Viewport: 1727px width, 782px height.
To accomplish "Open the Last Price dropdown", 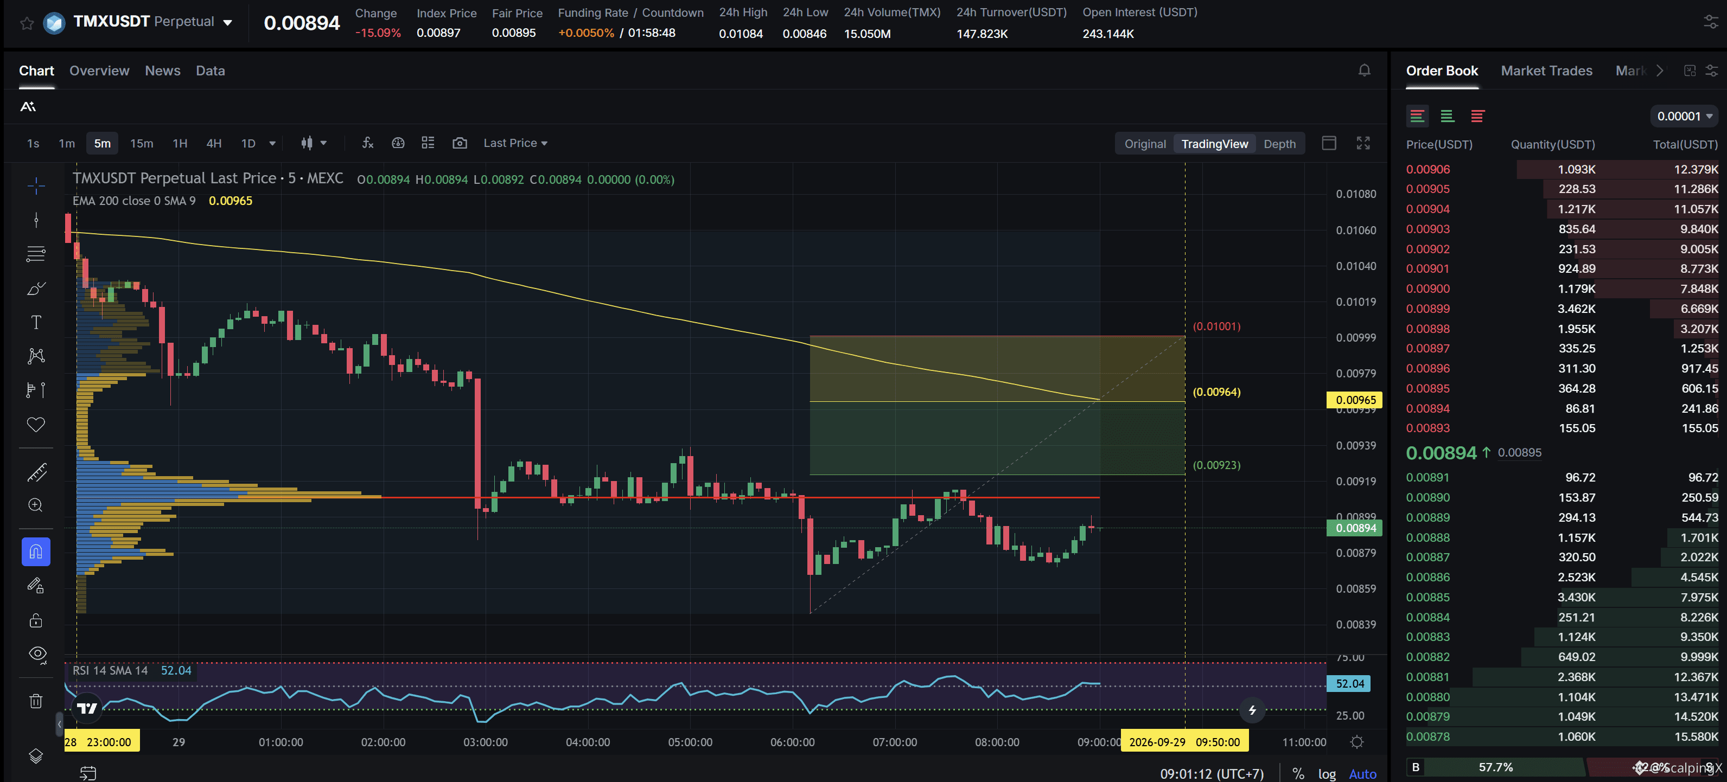I will [x=515, y=143].
